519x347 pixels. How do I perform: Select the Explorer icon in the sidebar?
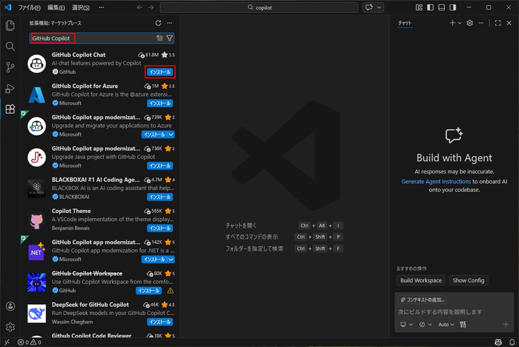[9, 26]
